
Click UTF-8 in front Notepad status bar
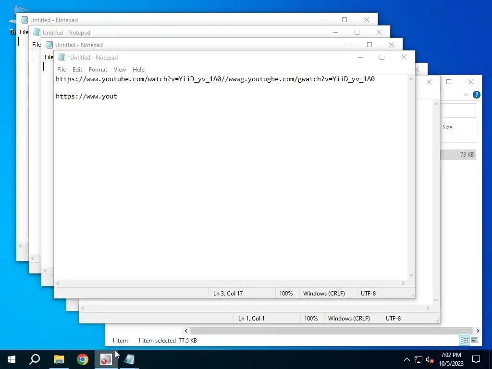click(x=368, y=294)
